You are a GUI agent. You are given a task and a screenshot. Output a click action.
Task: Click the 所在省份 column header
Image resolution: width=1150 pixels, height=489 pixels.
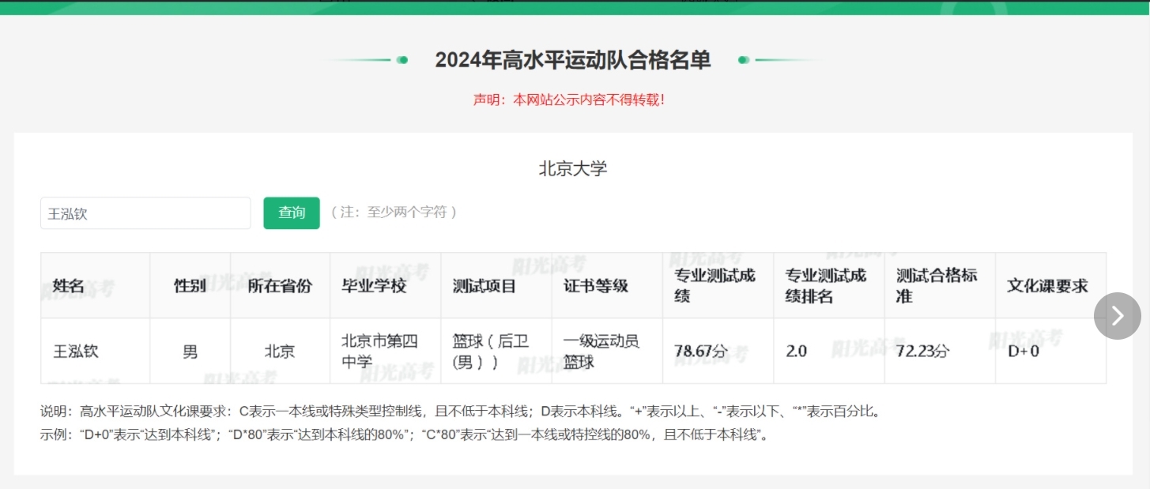(281, 286)
